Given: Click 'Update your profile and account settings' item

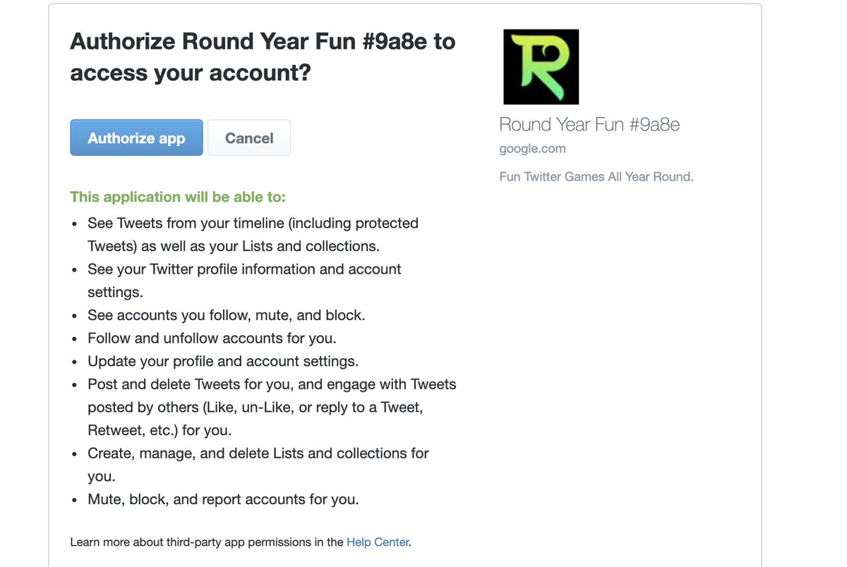Looking at the screenshot, I should coord(223,361).
